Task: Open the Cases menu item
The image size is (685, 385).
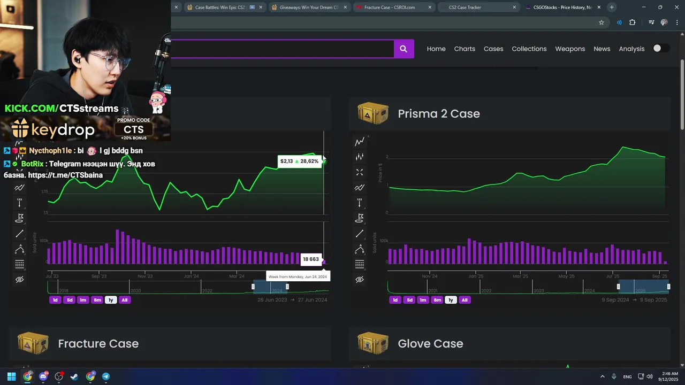Action: coord(493,49)
